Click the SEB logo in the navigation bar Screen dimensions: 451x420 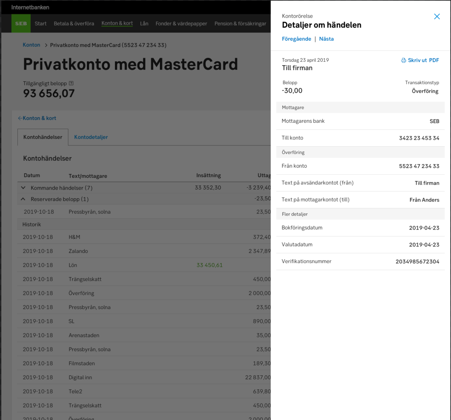coord(21,23)
